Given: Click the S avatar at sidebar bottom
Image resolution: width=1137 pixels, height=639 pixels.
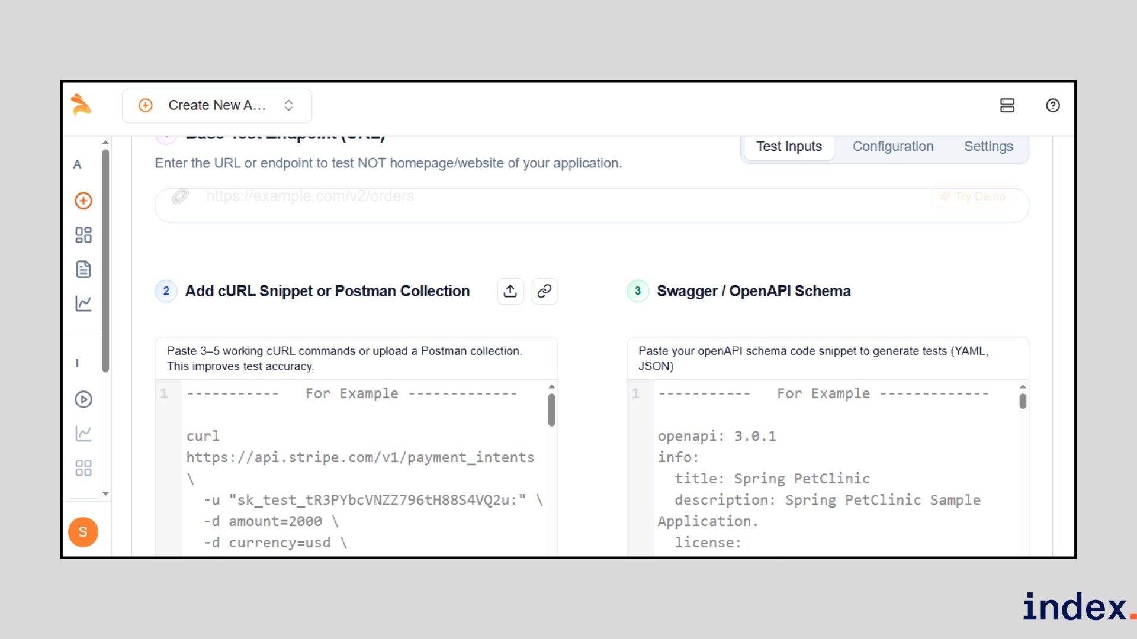Looking at the screenshot, I should (83, 532).
